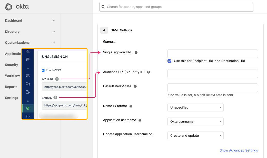This screenshot has width=267, height=158.
Task: Click help icon beside Single sign-on URL
Action: coord(136,53)
